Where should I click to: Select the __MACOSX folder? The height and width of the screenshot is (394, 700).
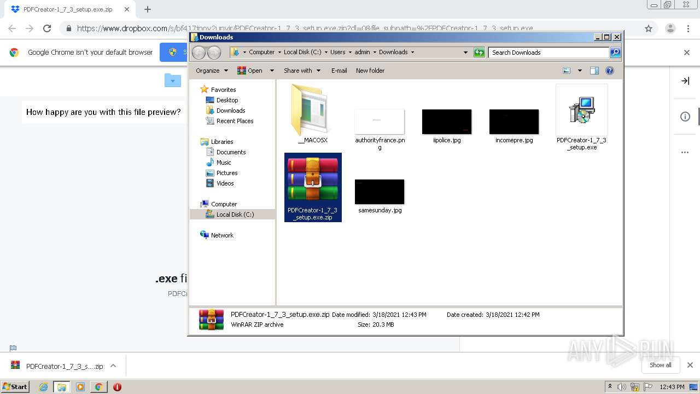(x=312, y=114)
